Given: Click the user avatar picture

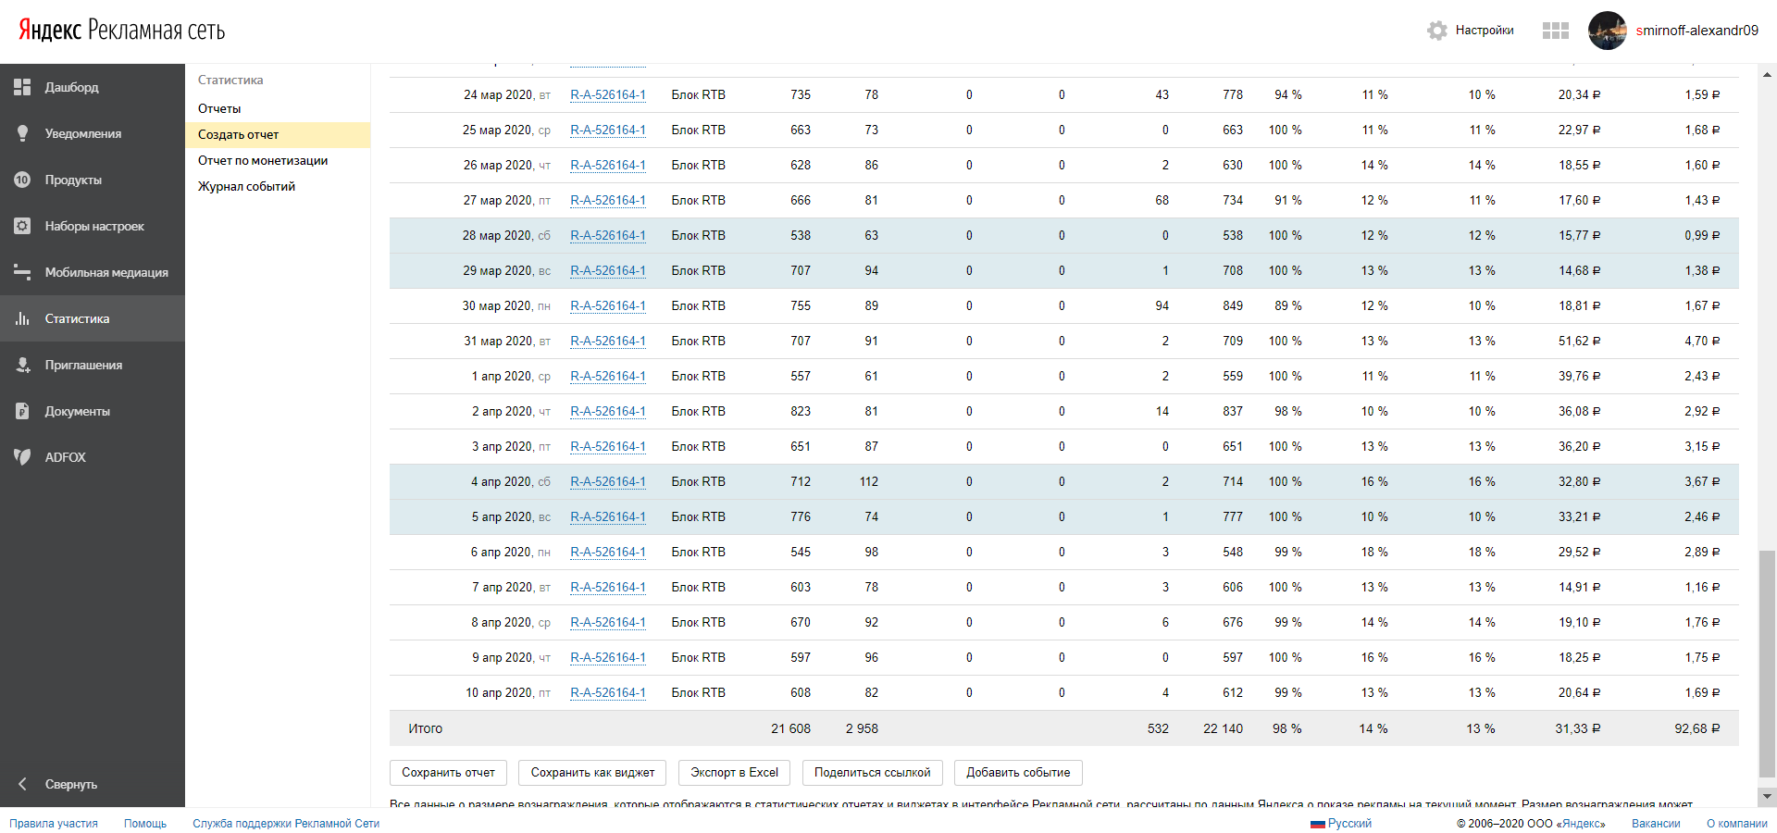Looking at the screenshot, I should coord(1607,31).
